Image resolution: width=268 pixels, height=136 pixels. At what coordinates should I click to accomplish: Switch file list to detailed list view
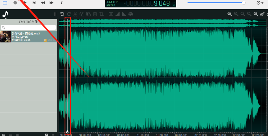[4, 135]
